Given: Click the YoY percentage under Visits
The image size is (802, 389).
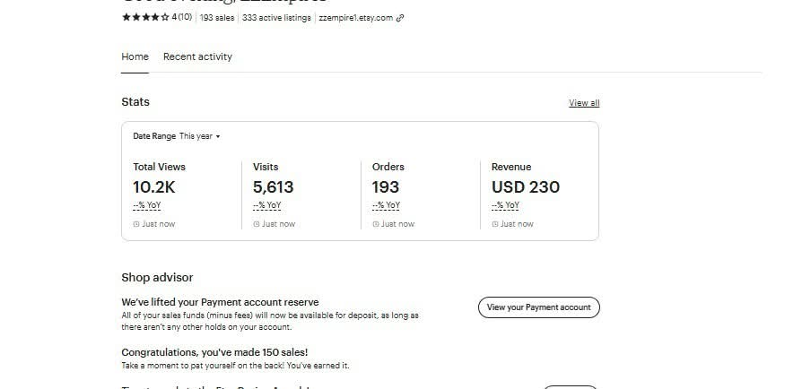Looking at the screenshot, I should [266, 205].
